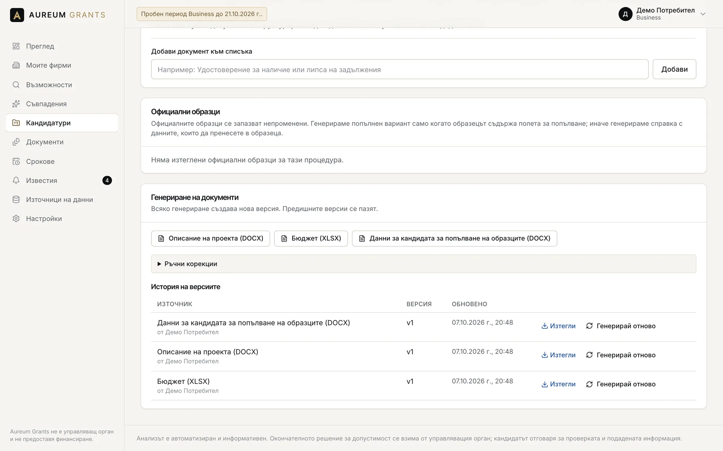
Task: Click the Моите фирми building icon
Action: tap(16, 65)
